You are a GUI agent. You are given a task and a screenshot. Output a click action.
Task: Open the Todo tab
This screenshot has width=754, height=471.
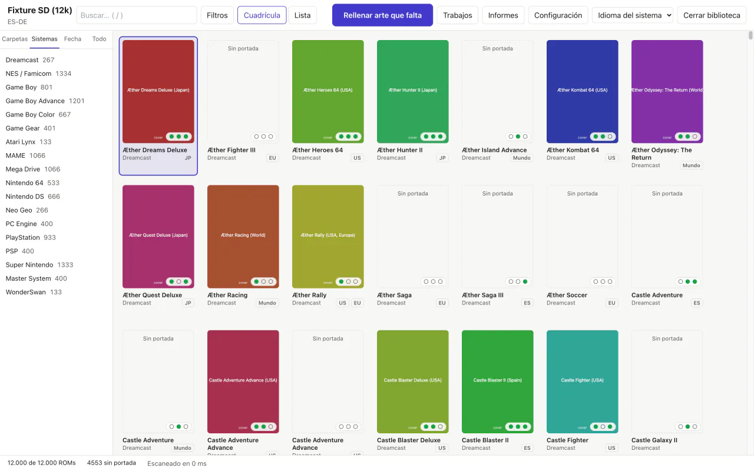(100, 39)
